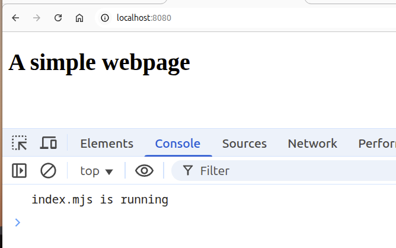Click the Console tab
The height and width of the screenshot is (248, 396).
[x=177, y=143]
